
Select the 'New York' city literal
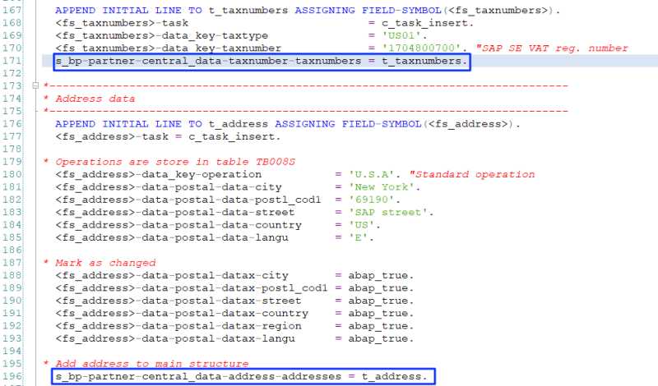pos(382,187)
